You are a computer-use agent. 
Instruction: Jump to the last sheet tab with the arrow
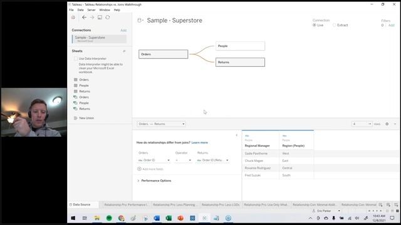tap(381, 211)
